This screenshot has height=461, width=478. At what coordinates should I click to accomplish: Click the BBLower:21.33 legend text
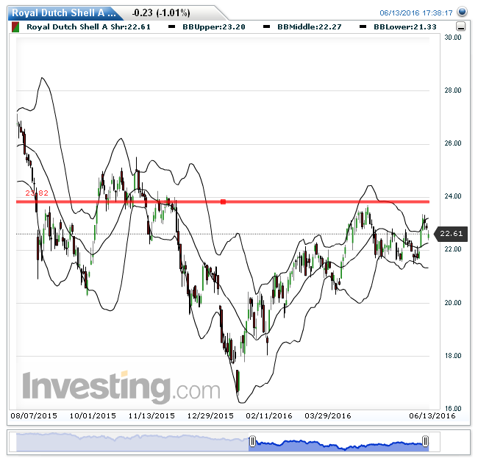pyautogui.click(x=405, y=26)
